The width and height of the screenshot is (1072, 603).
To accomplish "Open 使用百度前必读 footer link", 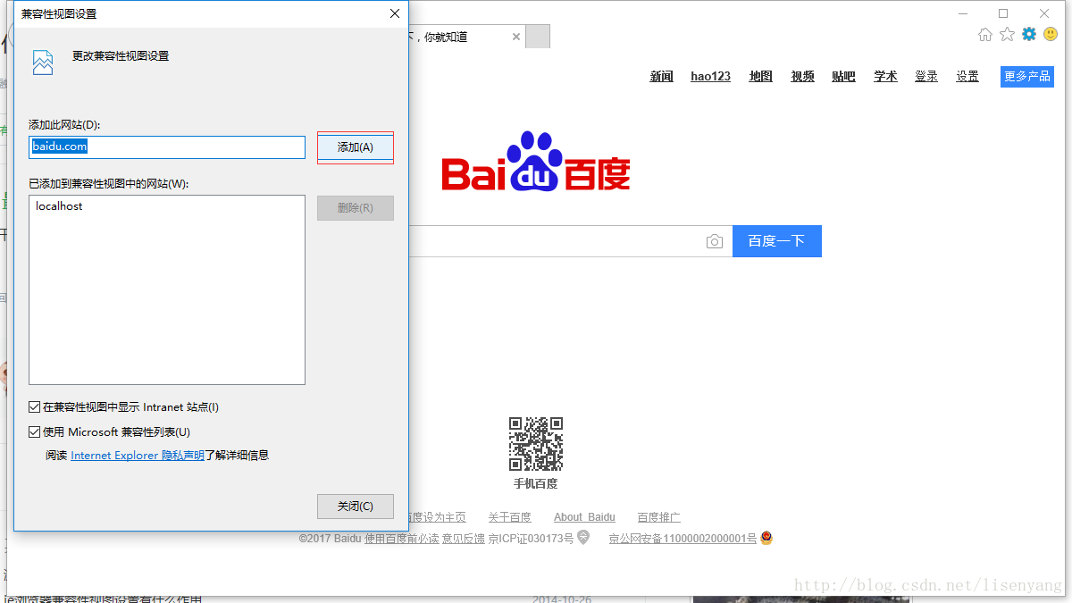I will point(402,539).
